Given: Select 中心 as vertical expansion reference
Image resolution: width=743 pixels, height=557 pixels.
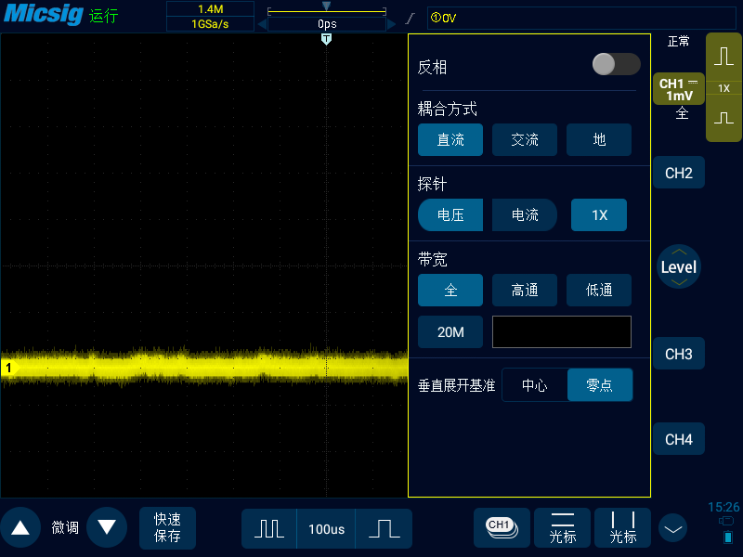Looking at the screenshot, I should pyautogui.click(x=534, y=384).
